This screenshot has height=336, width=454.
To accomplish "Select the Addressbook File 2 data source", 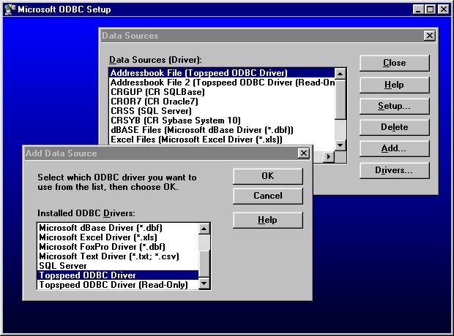I will click(x=222, y=83).
